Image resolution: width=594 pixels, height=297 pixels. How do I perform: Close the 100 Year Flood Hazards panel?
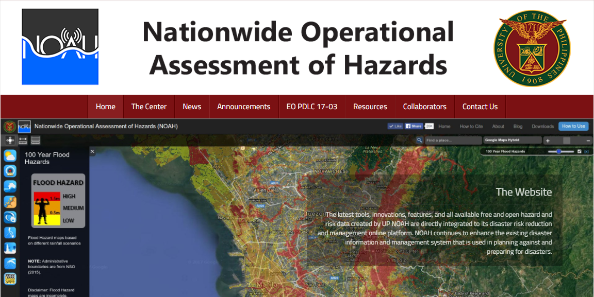coord(93,151)
